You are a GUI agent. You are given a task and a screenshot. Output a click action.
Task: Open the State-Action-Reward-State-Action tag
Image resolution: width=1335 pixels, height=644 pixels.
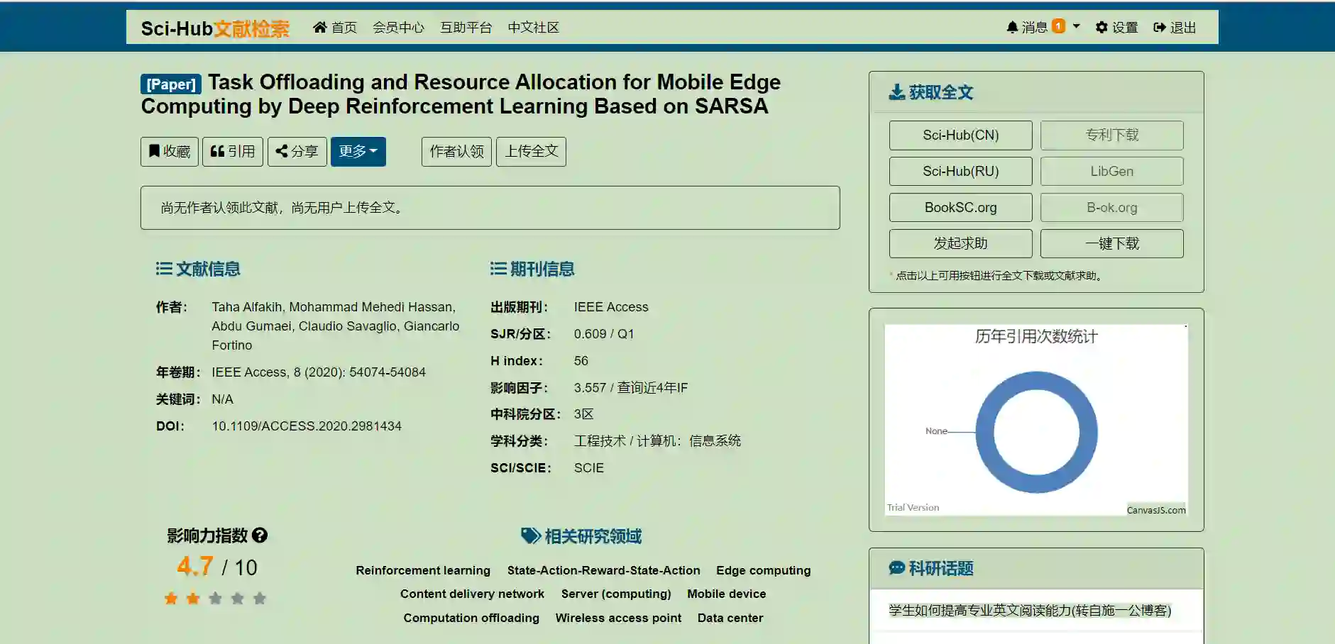[604, 570]
